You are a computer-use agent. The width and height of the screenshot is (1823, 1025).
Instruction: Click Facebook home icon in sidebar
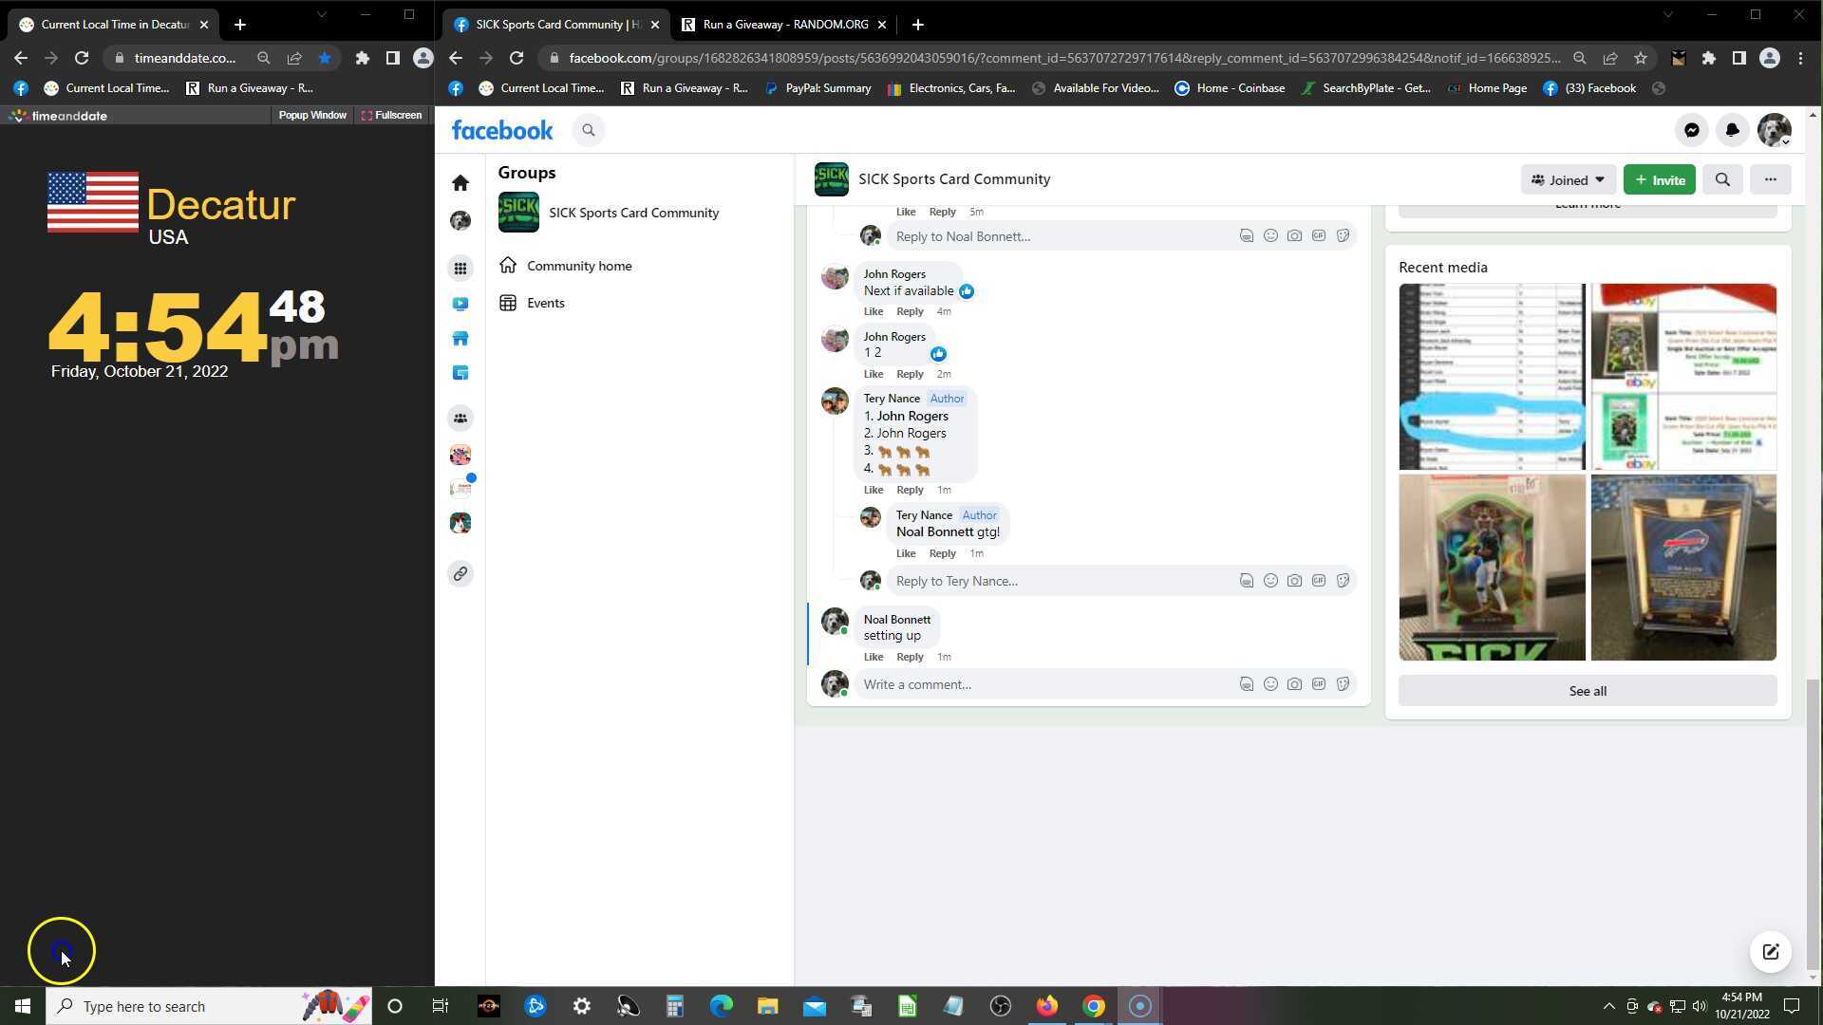point(460,183)
